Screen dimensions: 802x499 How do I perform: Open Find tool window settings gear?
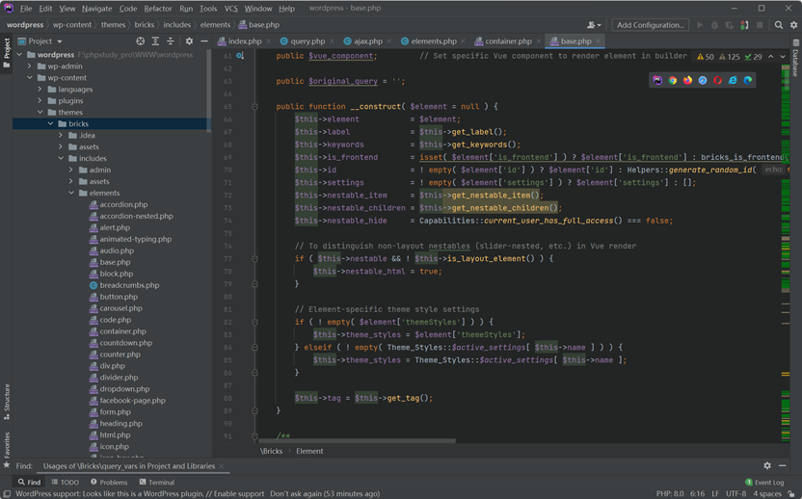(767, 465)
